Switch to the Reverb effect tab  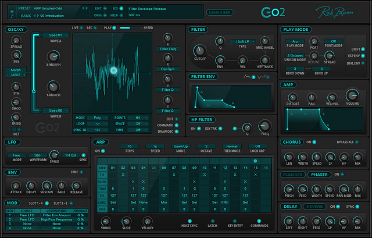(314, 207)
